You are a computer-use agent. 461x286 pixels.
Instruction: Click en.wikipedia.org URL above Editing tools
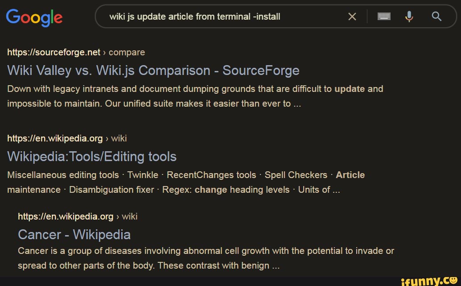pyautogui.click(x=55, y=138)
